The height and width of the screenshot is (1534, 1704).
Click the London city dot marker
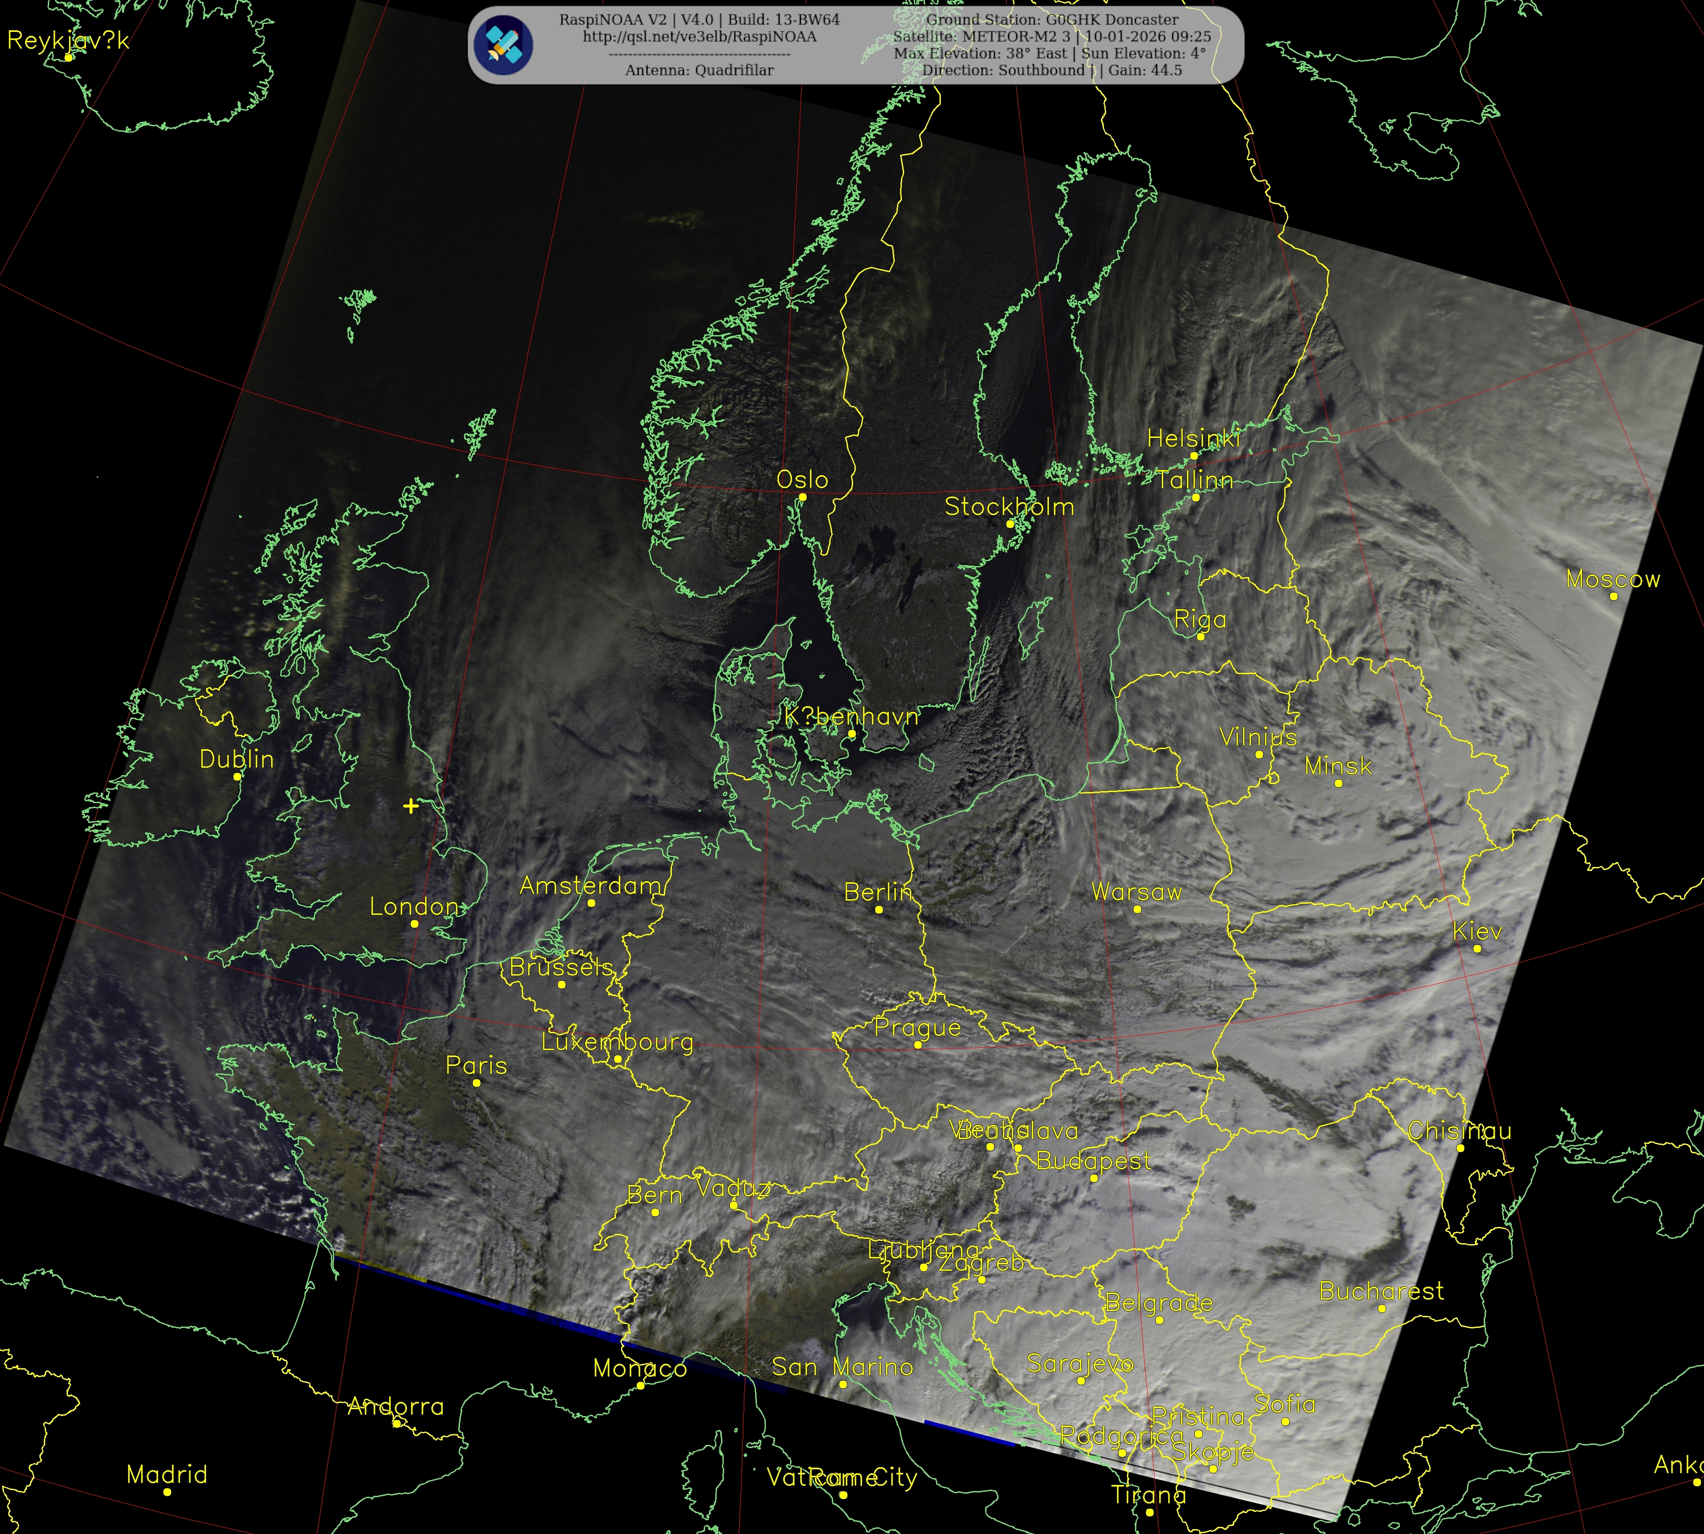(x=415, y=924)
